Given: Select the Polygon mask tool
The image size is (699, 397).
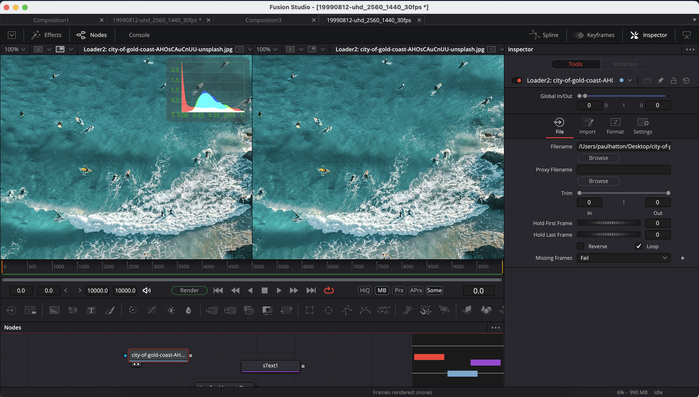Looking at the screenshot, I should click(347, 310).
